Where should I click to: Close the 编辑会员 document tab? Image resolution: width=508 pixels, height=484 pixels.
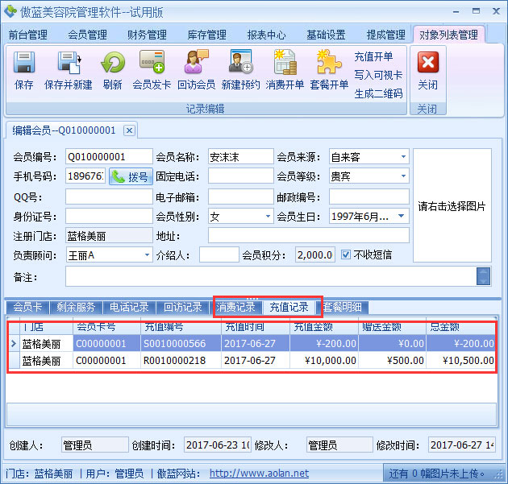point(129,130)
